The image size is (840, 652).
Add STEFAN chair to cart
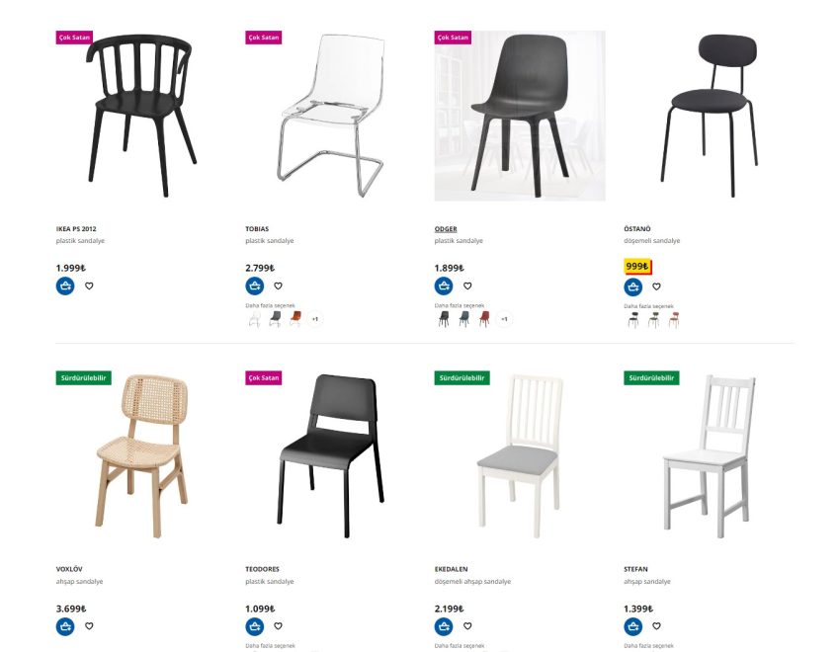[633, 626]
